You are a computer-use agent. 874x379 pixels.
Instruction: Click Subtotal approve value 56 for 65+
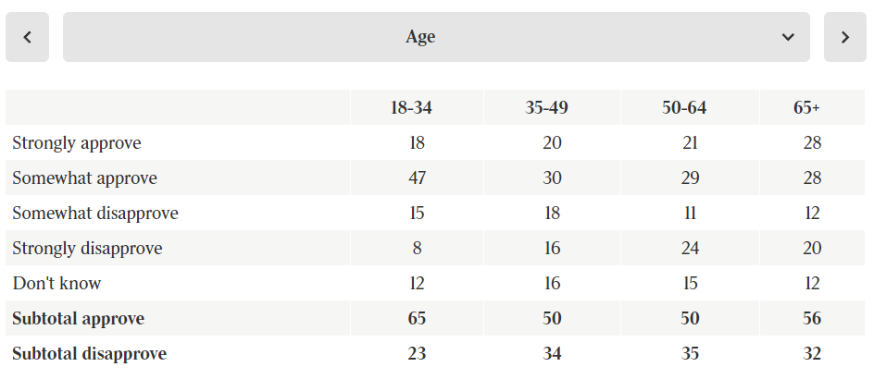(x=813, y=319)
